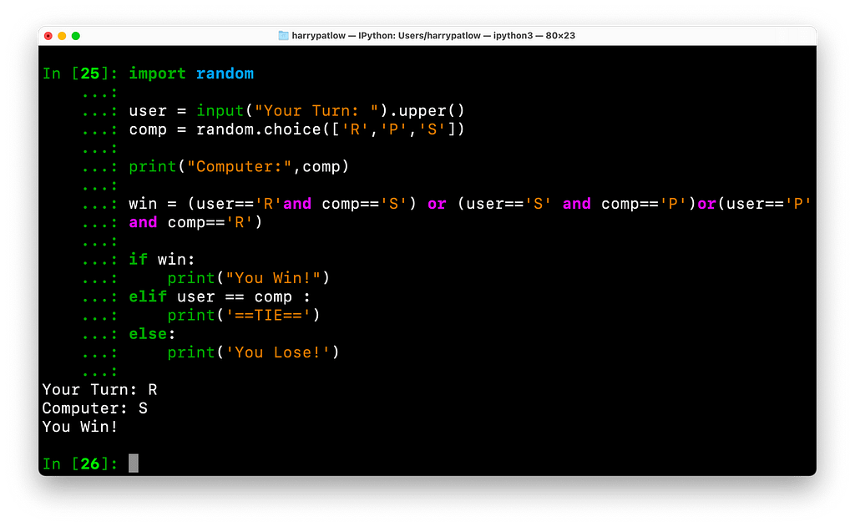Click the 'win =' assignment line

click(469, 204)
